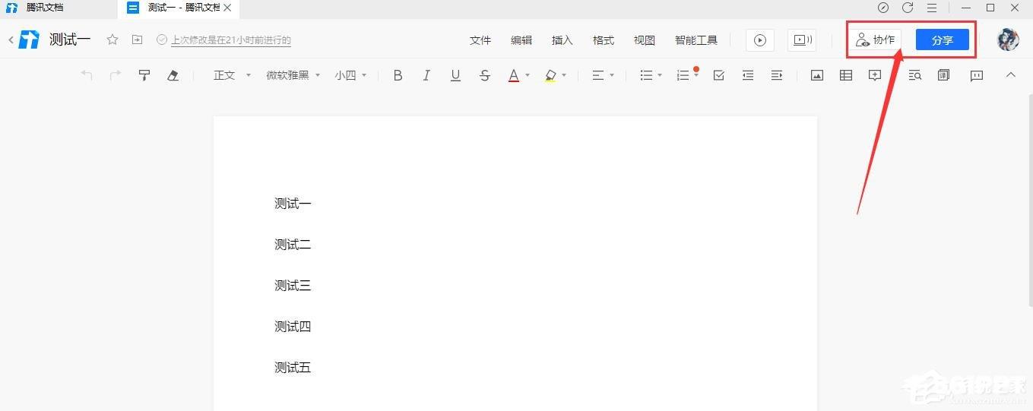Image resolution: width=1033 pixels, height=411 pixels.
Task: Toggle bold formatting
Action: click(x=398, y=75)
